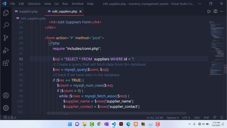Screen dimensions: 227x128
Task: Open File Explorer from the taskbar
Action: coord(84,124)
